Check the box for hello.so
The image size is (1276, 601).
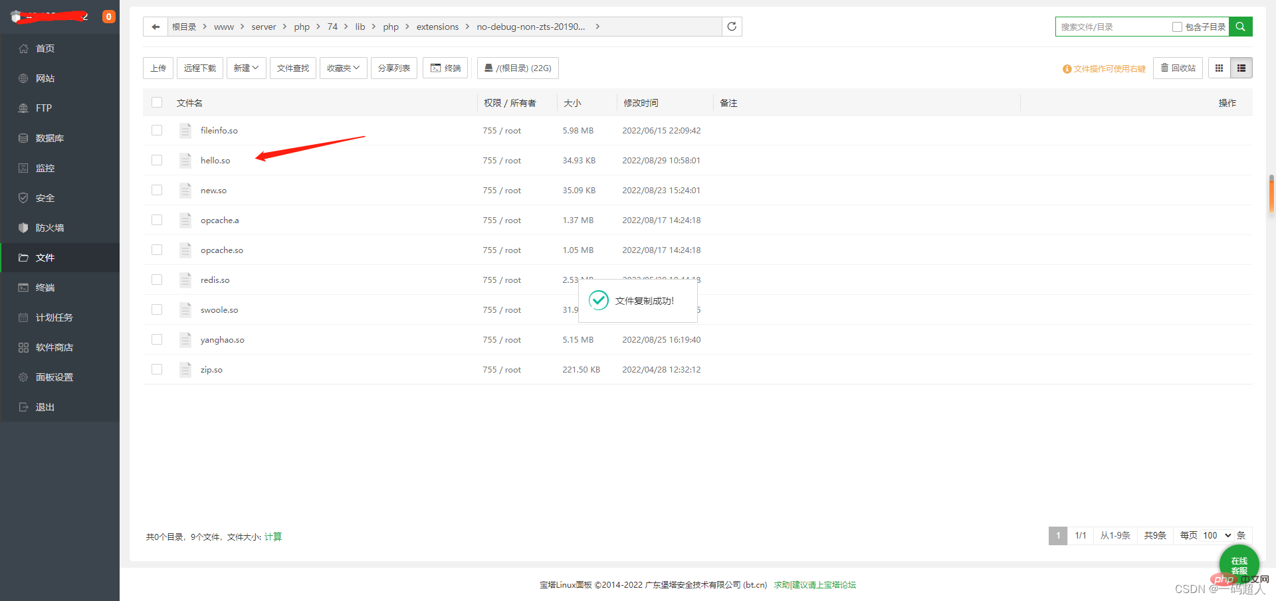pyautogui.click(x=157, y=160)
